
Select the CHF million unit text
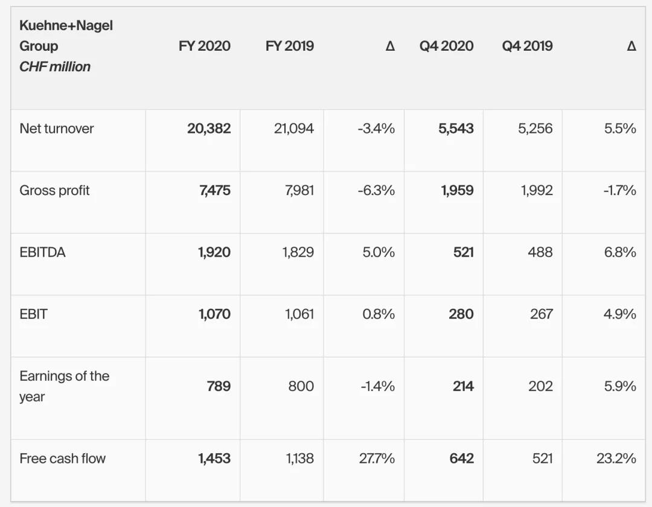pyautogui.click(x=55, y=66)
